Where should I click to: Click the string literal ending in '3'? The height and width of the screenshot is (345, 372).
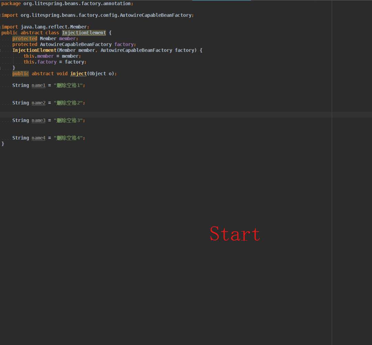[x=68, y=120]
